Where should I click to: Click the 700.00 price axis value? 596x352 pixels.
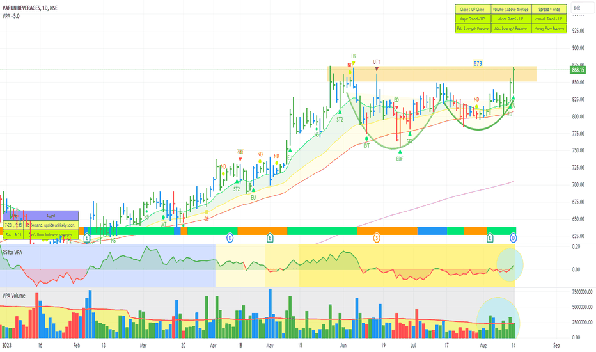[578, 185]
